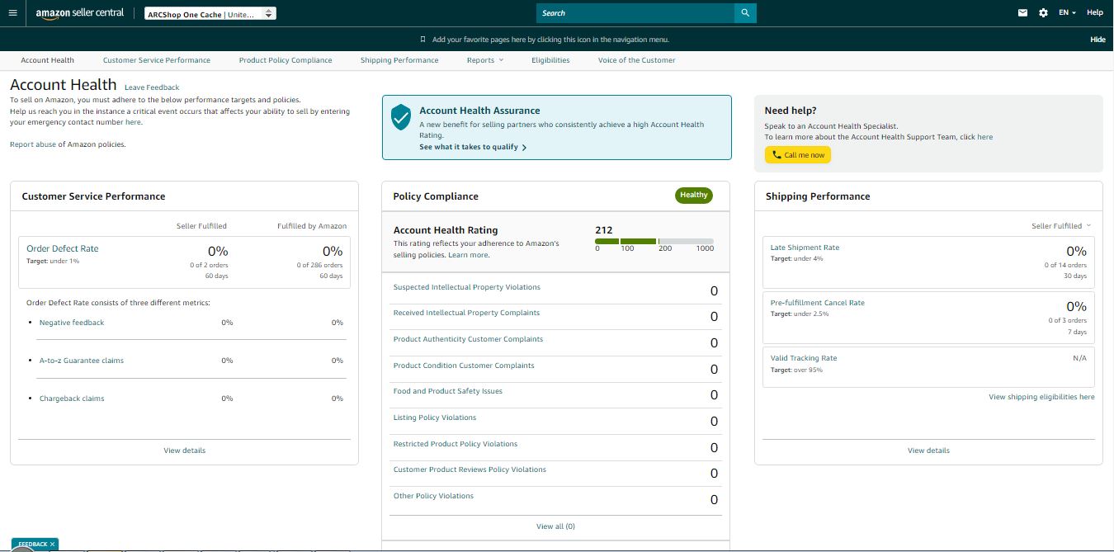Open Listing Policy Violations
Image resolution: width=1114 pixels, height=552 pixels.
pos(435,418)
